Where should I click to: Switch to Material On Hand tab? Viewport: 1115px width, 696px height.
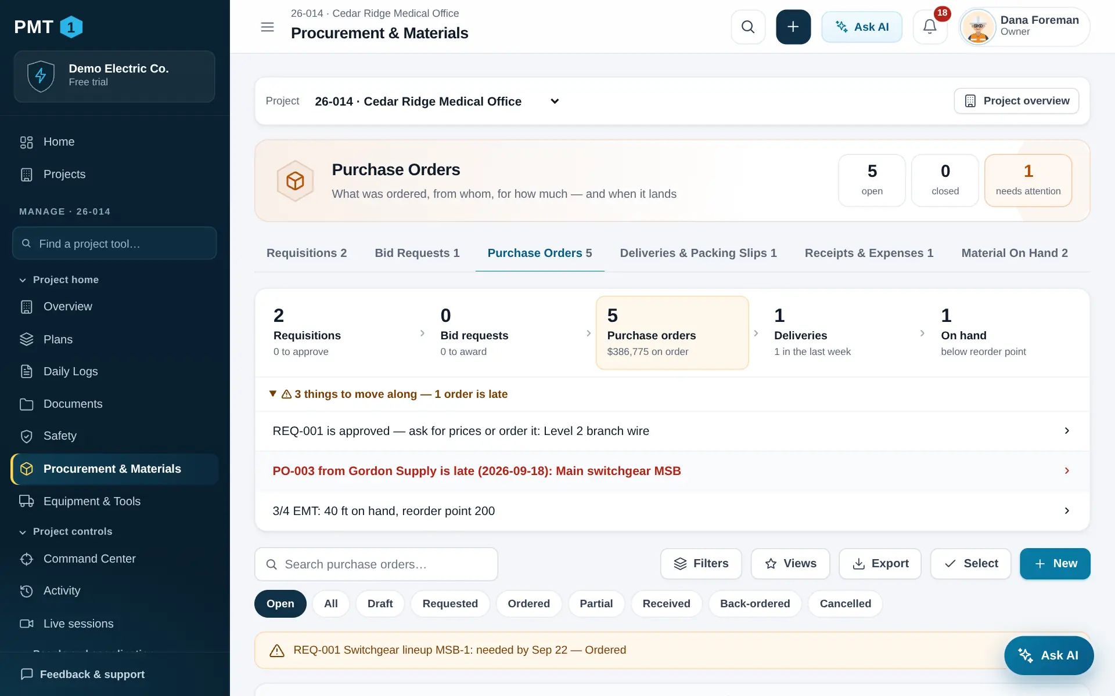[x=1015, y=253]
